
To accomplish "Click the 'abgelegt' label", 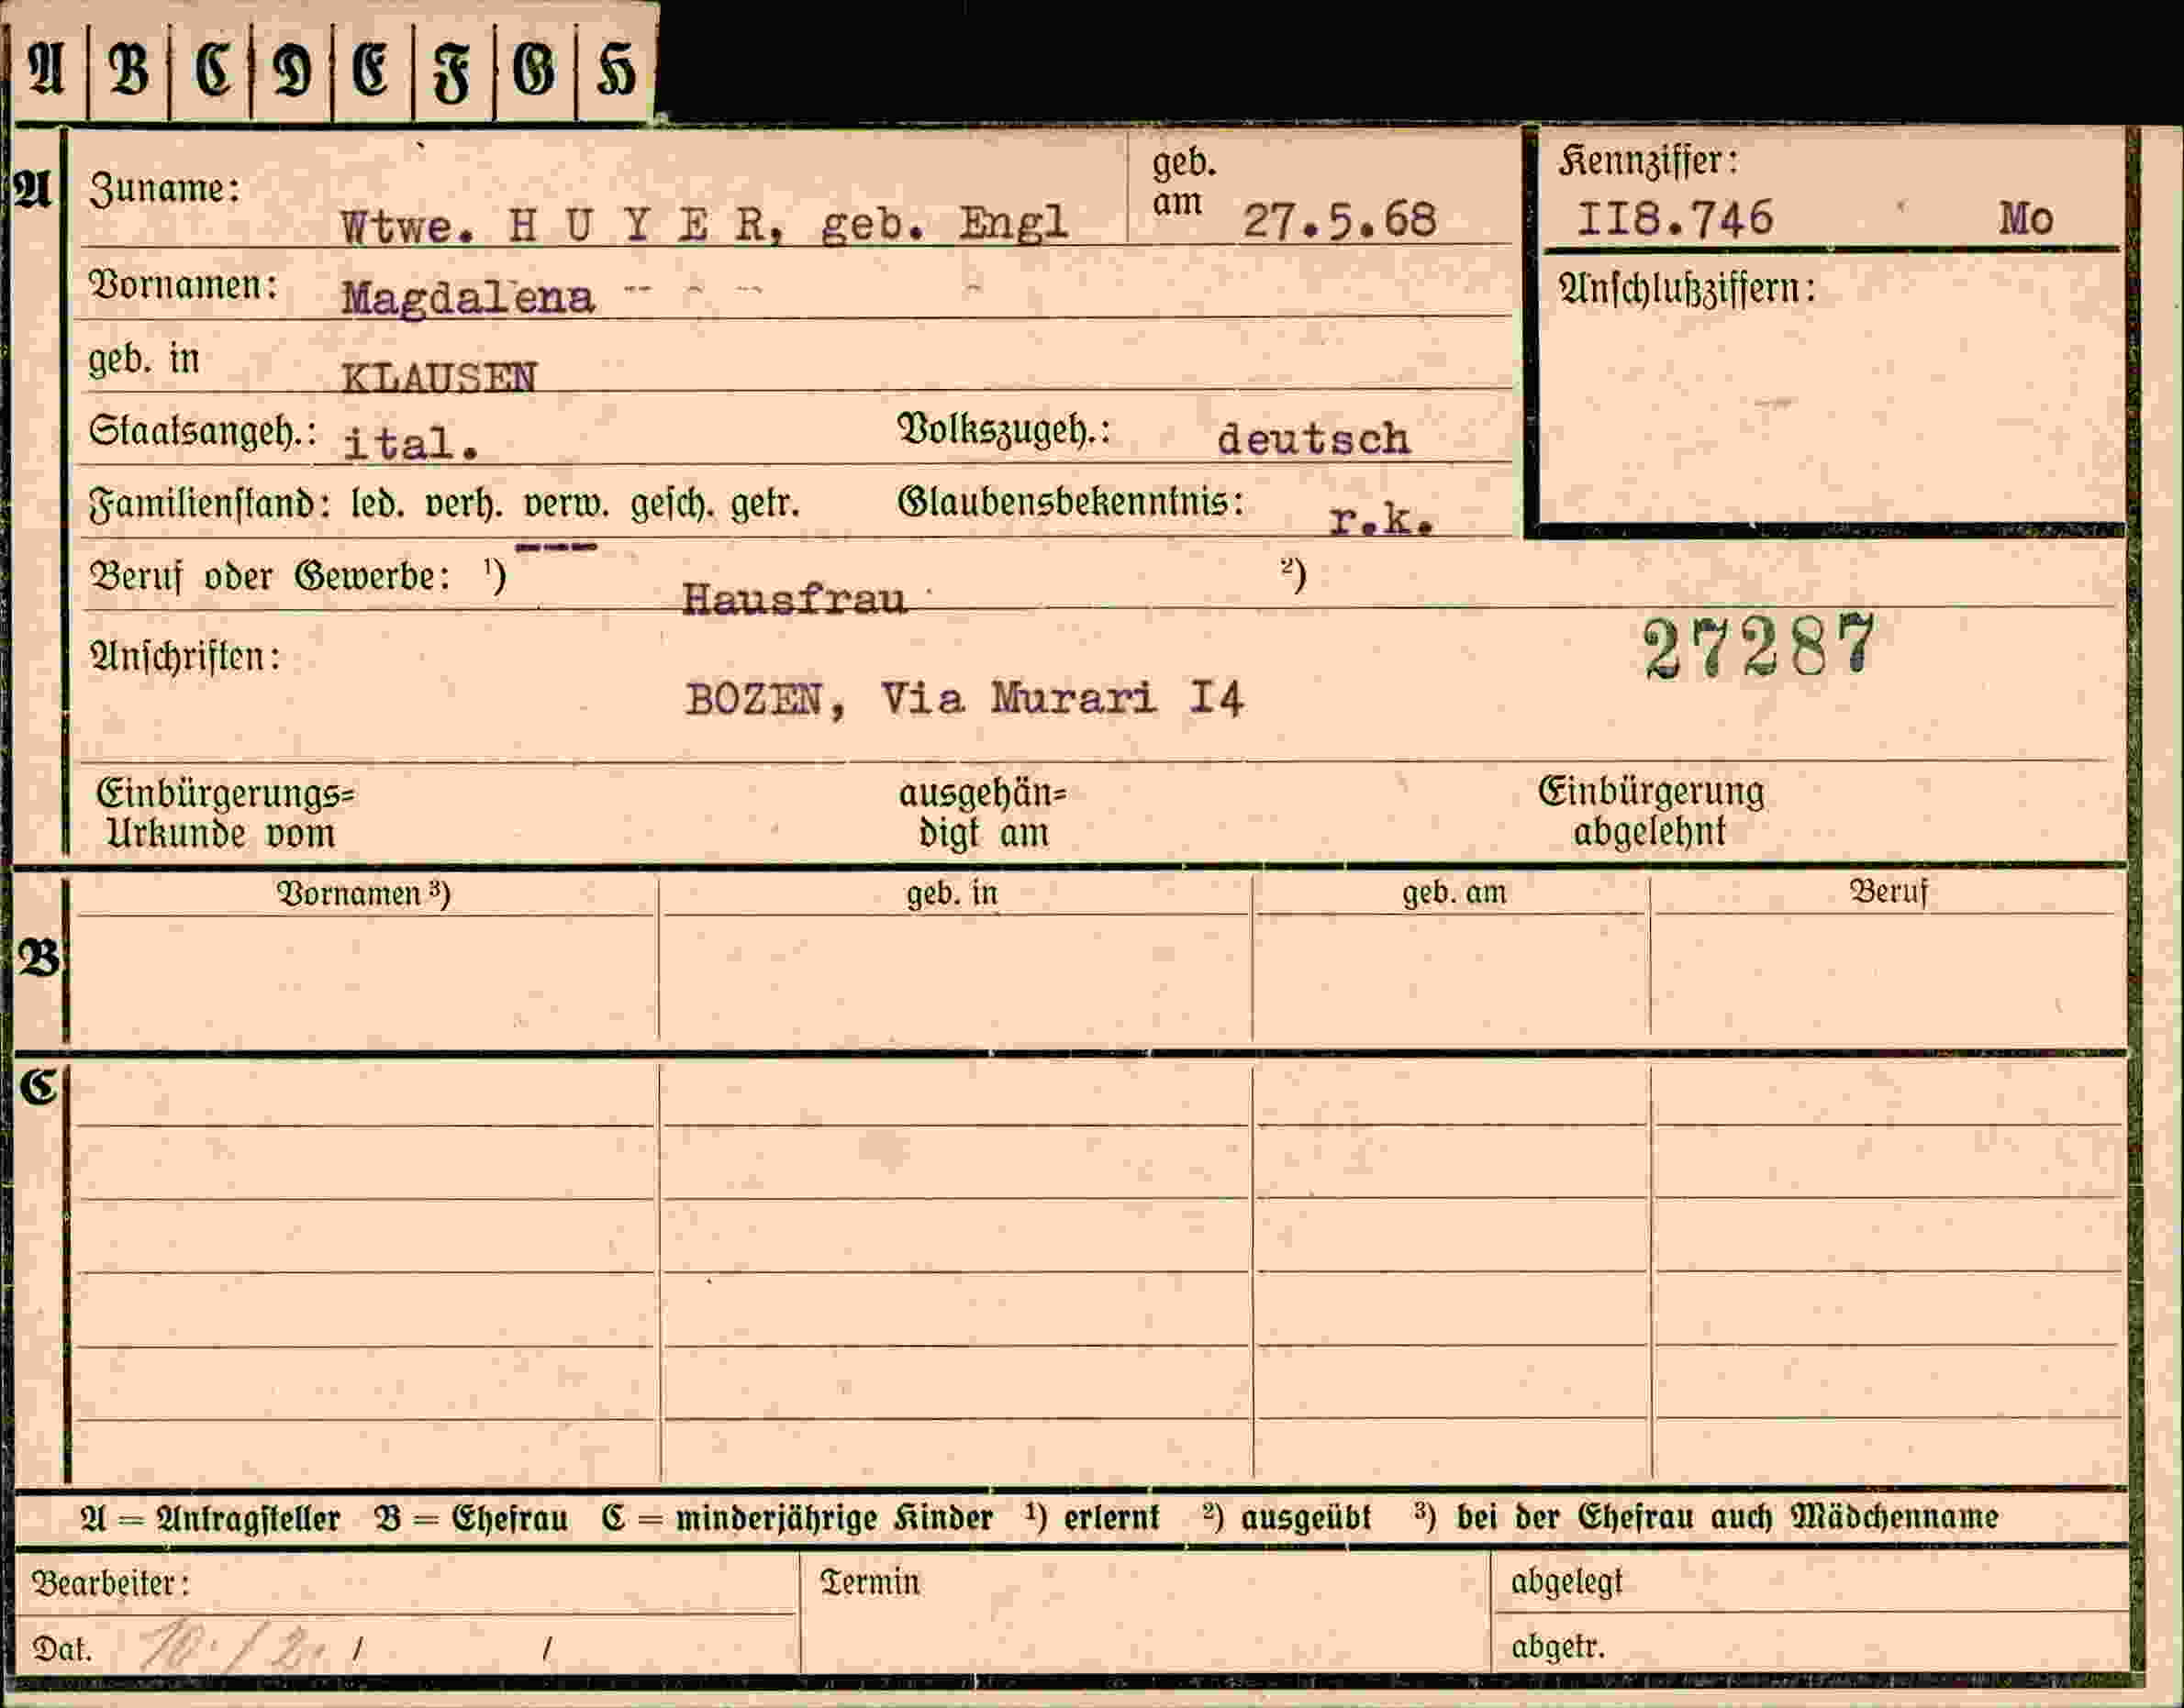I will pyautogui.click(x=1566, y=1582).
